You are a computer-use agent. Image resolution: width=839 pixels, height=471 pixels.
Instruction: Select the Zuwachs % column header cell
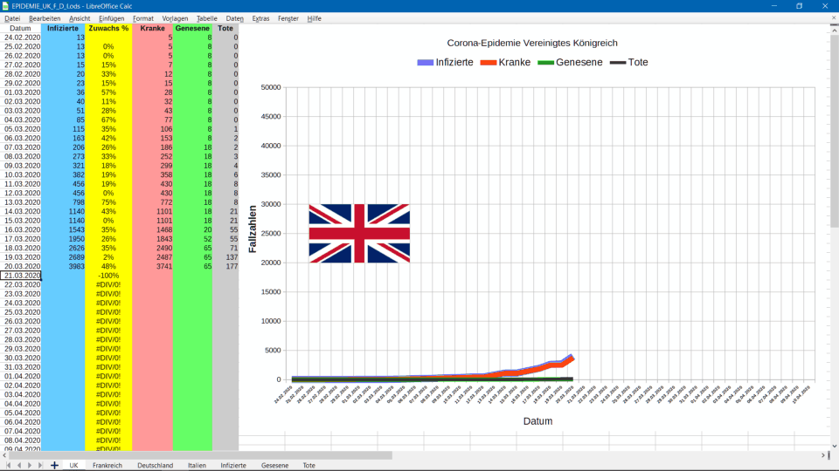click(x=108, y=29)
